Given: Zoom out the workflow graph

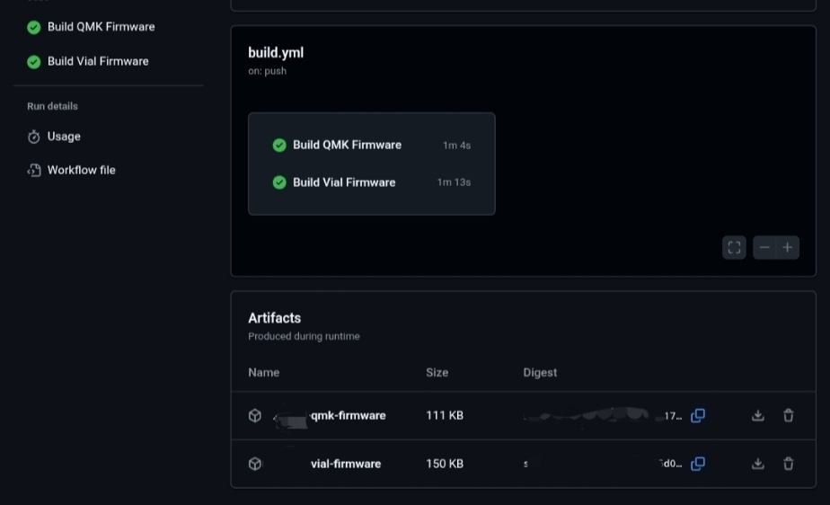Looking at the screenshot, I should tap(764, 247).
